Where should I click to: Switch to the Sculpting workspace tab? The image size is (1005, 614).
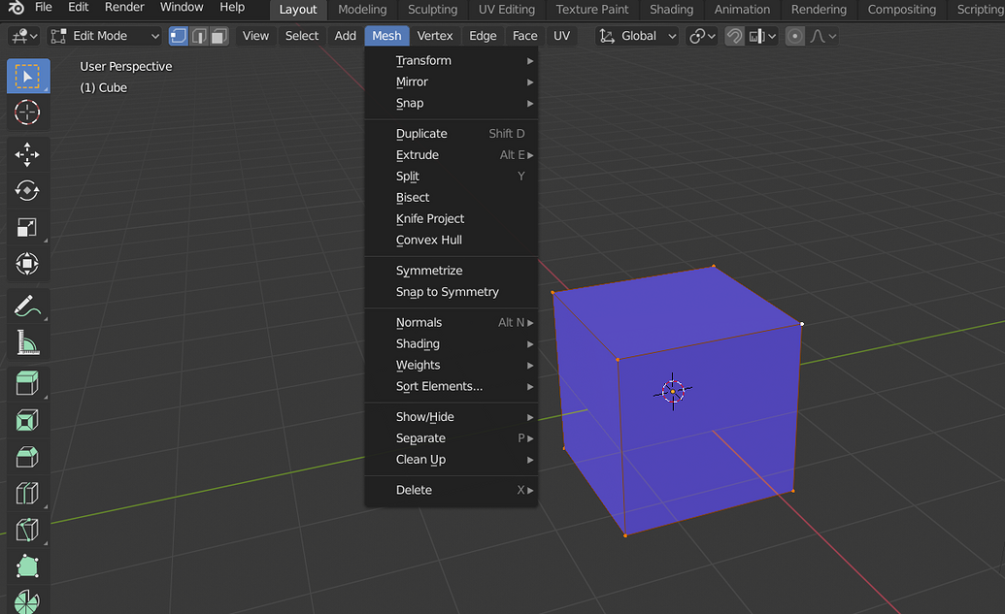[x=432, y=11]
